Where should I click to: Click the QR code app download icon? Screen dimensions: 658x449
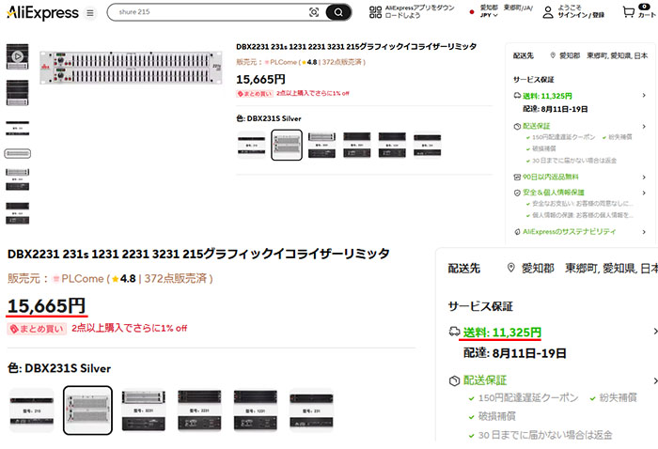(x=375, y=12)
